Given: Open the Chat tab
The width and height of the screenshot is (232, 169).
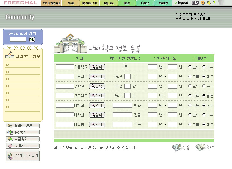Looking at the screenshot, I should click(127, 3).
